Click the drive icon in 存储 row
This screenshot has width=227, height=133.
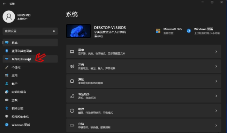[72, 125]
